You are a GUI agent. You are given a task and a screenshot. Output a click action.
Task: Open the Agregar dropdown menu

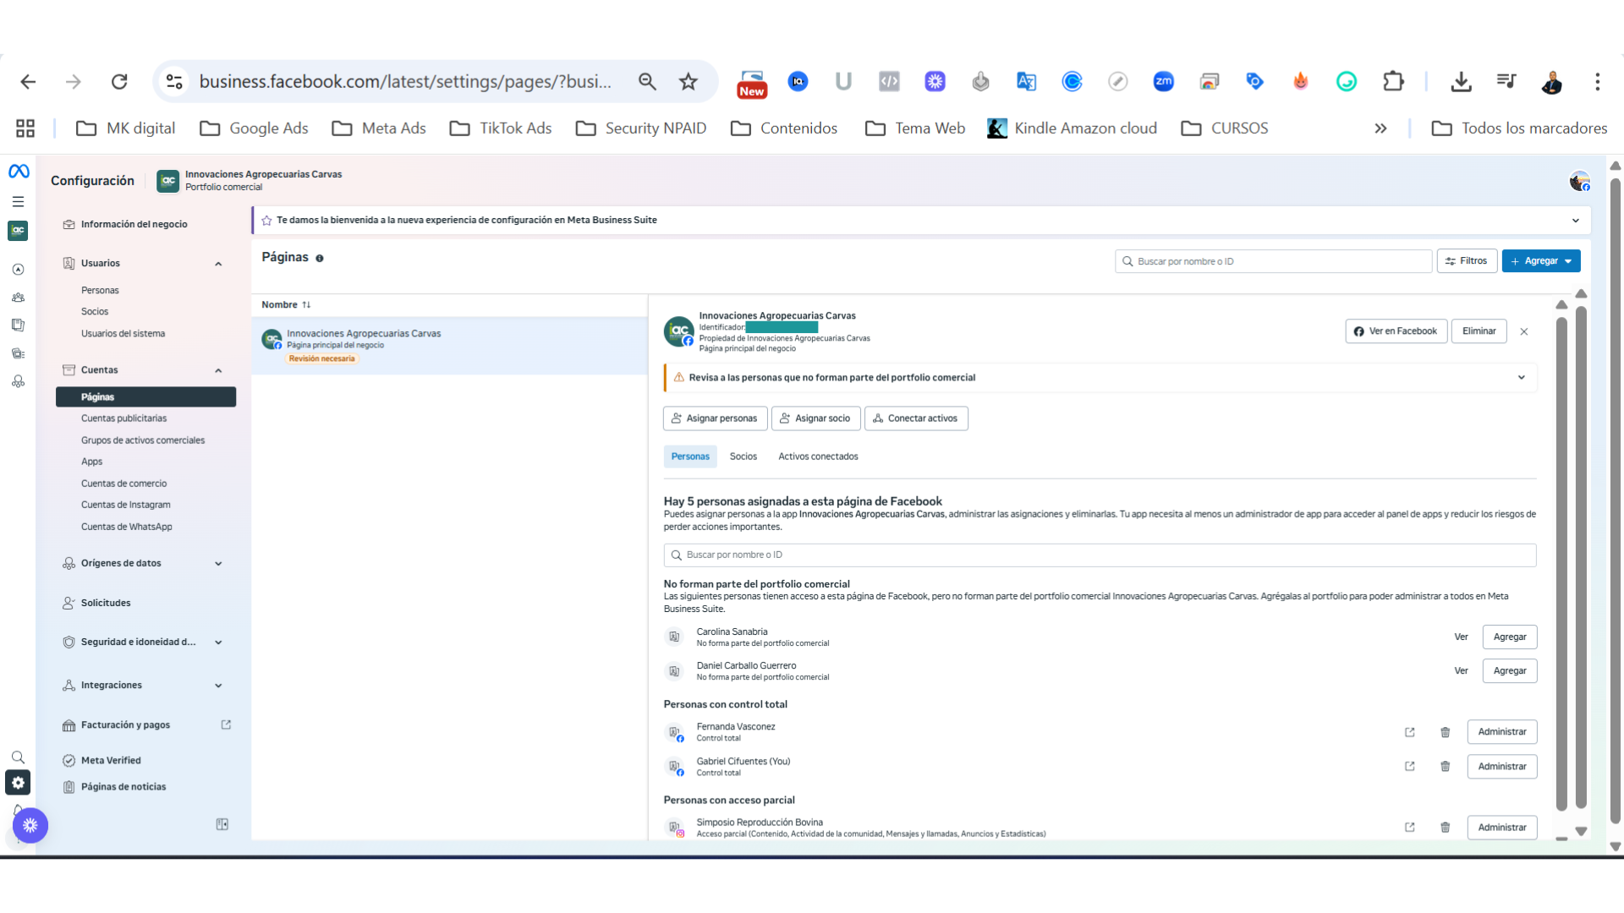click(1540, 260)
